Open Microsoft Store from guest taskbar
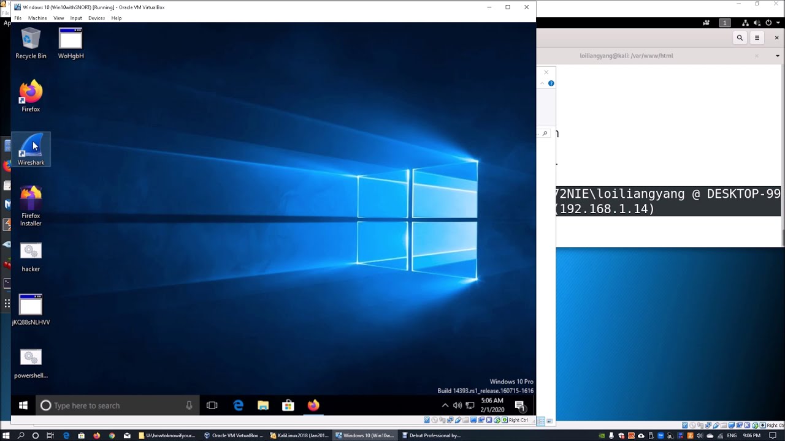785x441 pixels. 288,405
